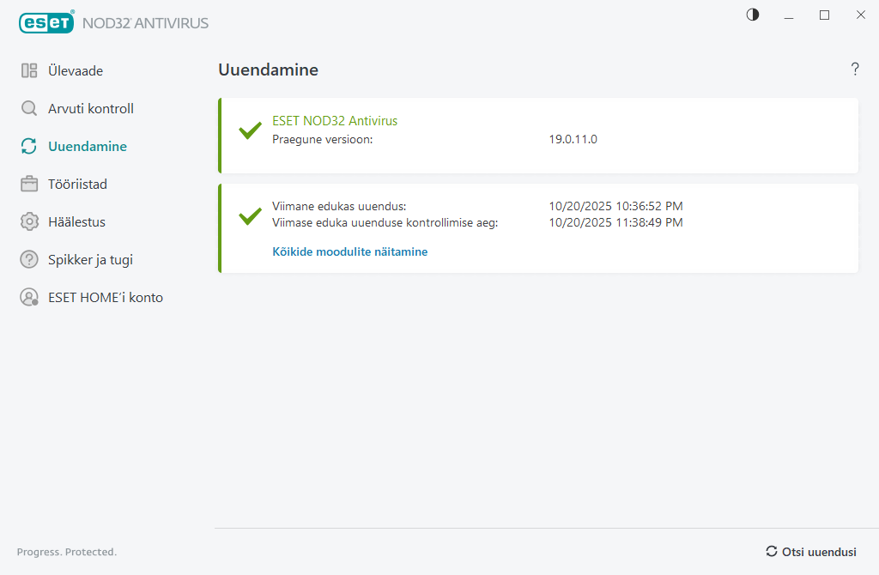Open the Häälestus settings page
879x575 pixels.
[x=77, y=222]
